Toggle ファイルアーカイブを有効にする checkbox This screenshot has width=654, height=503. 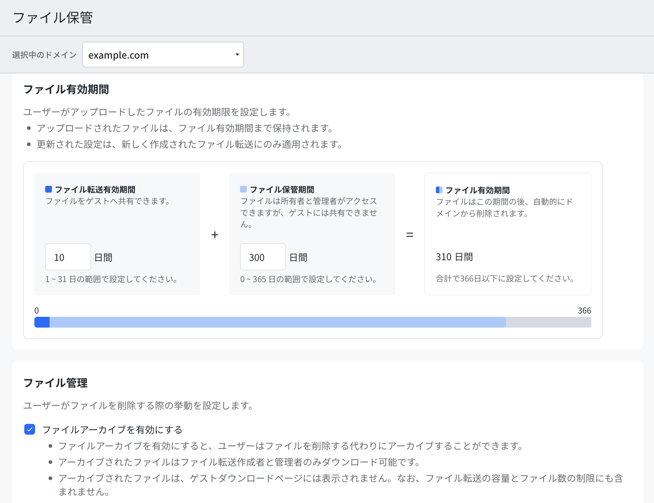(30, 429)
